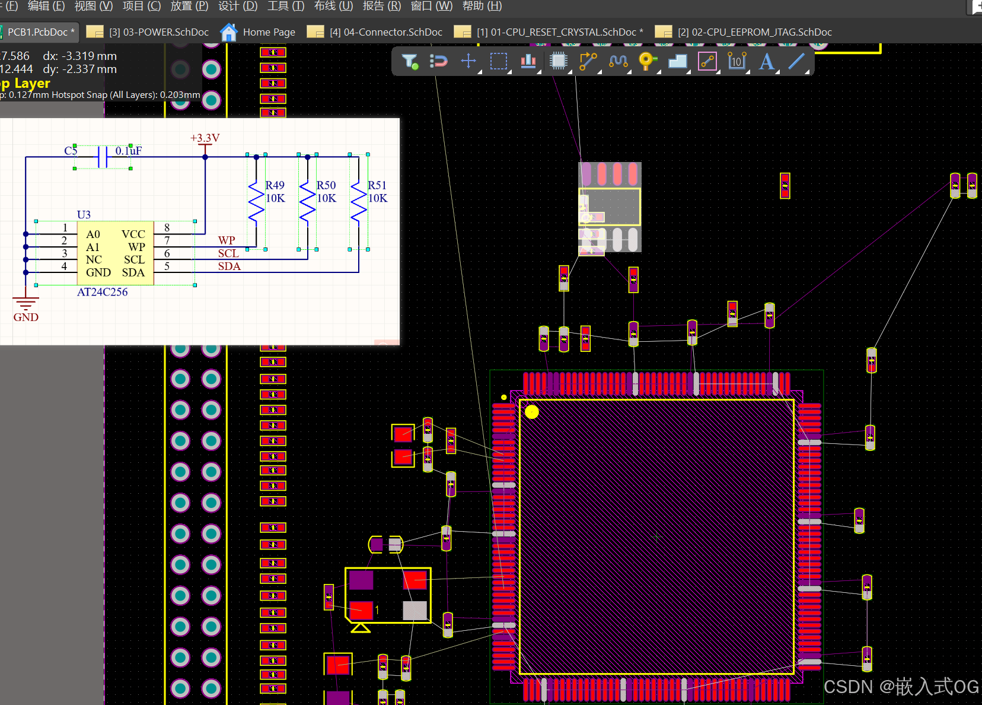The width and height of the screenshot is (982, 705).
Task: Open the 项目 (C) menu
Action: click(x=142, y=6)
